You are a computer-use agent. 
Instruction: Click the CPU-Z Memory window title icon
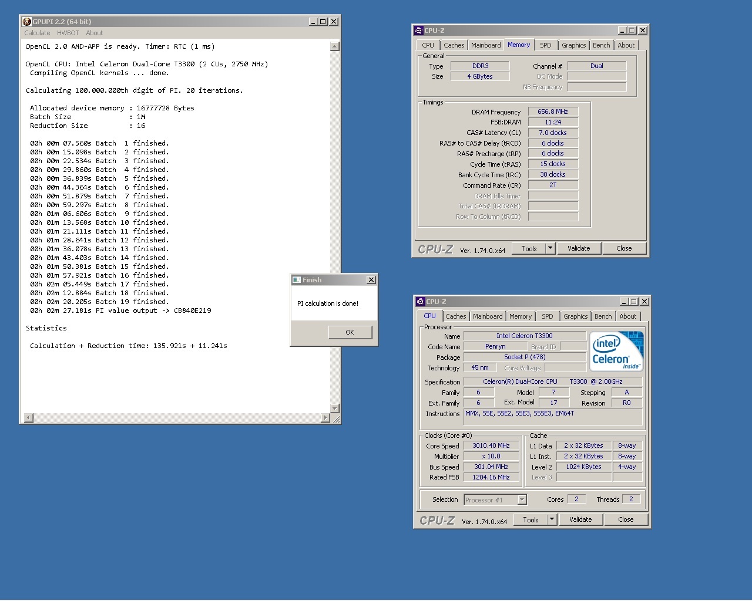point(418,31)
